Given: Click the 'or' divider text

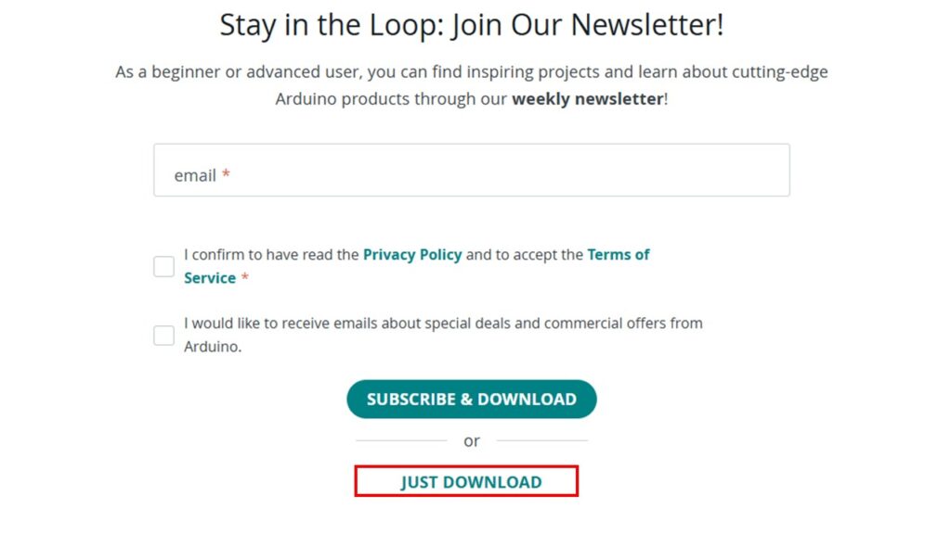Looking at the screenshot, I should [471, 441].
